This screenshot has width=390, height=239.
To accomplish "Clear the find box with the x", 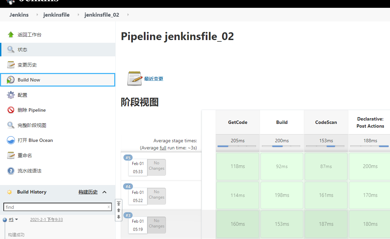I will [108, 207].
